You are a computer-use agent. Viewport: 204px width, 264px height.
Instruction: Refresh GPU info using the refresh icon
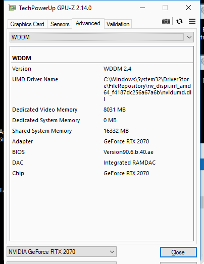(179, 21)
